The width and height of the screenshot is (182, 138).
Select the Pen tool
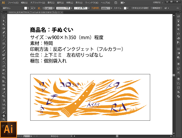(x=4, y=32)
